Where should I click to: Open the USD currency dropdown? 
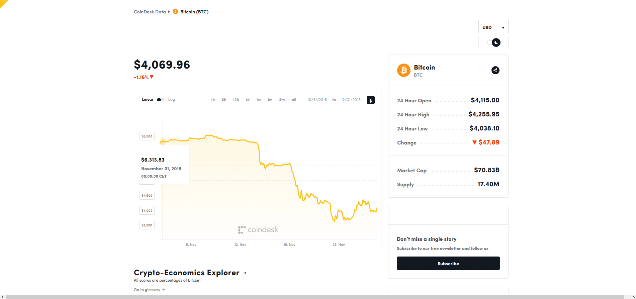click(493, 27)
